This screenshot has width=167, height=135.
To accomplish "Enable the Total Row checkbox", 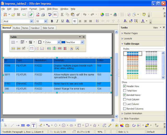I will (124, 91).
